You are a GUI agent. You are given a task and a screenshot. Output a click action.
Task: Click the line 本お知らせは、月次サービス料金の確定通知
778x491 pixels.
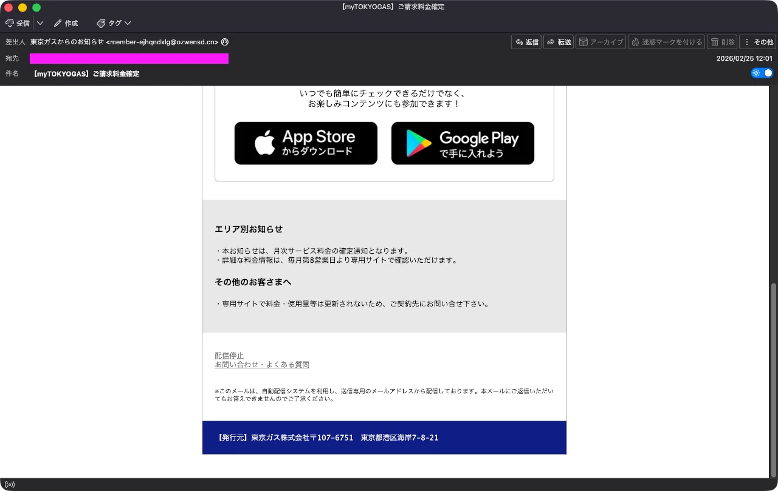point(312,251)
